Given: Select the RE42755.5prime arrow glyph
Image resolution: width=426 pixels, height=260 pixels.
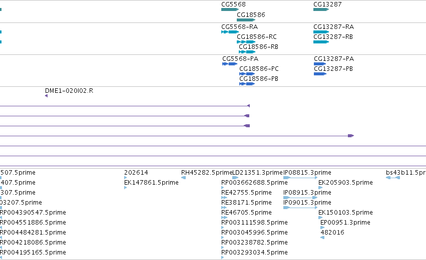Looking at the screenshot, I should coord(224,198).
